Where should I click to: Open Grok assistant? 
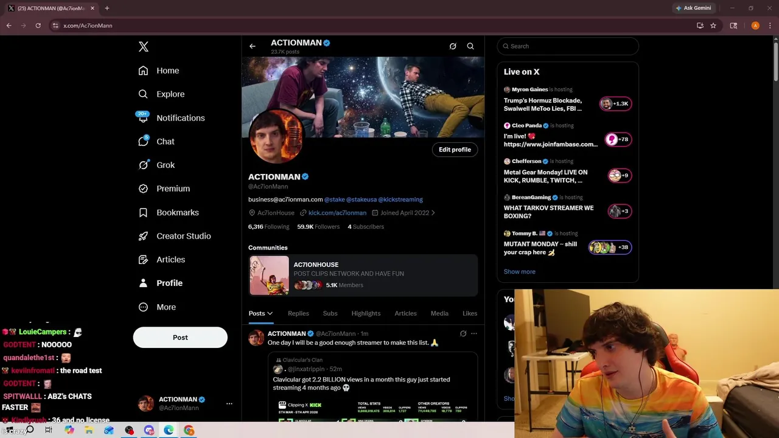[156, 165]
